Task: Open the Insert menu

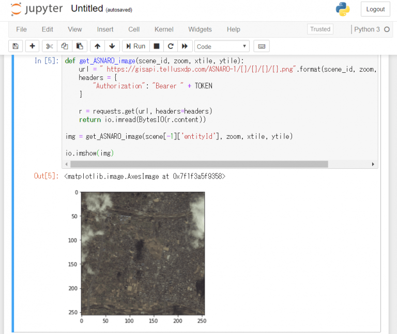Action: point(105,29)
